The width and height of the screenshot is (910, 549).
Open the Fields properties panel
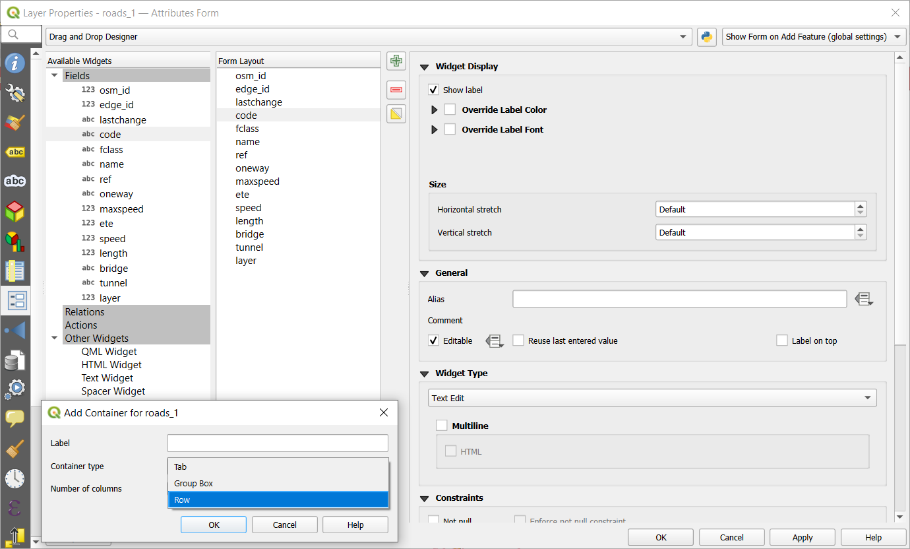pyautogui.click(x=15, y=271)
